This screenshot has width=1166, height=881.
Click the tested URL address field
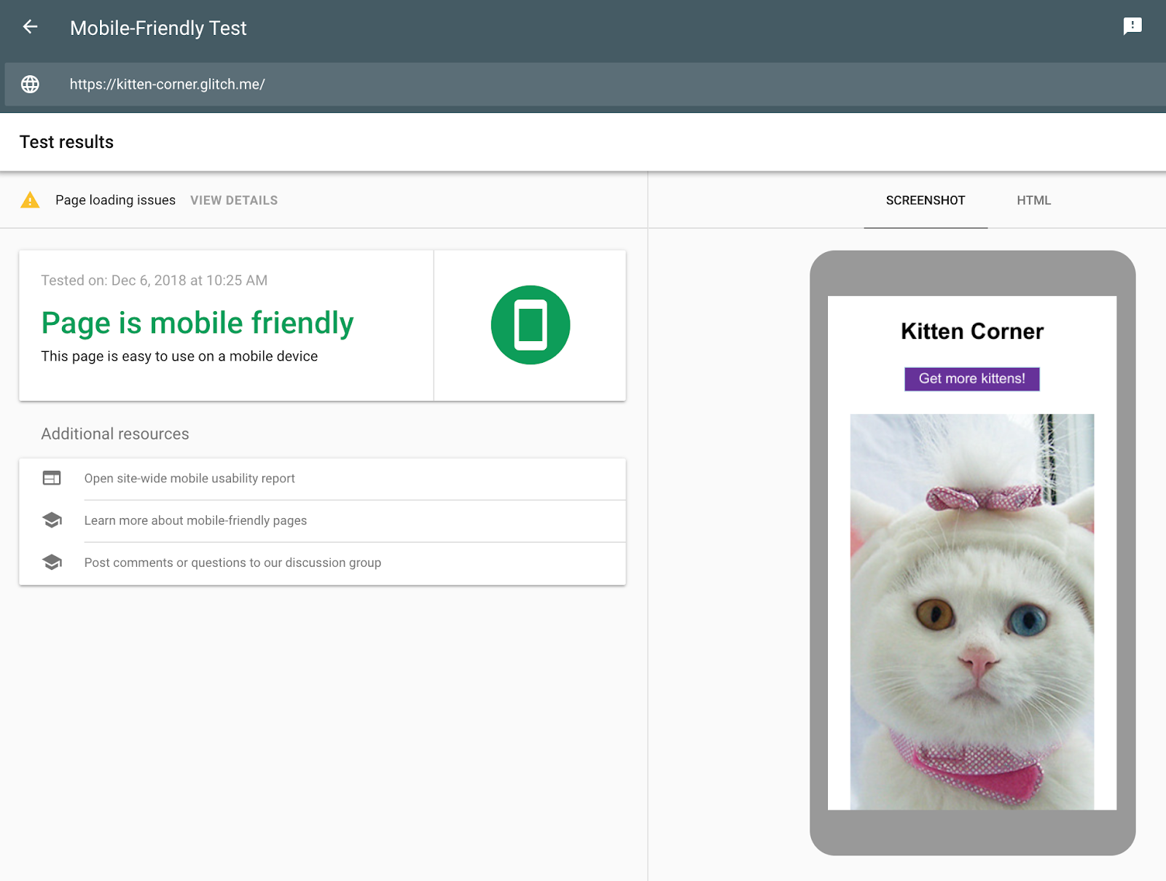[x=168, y=85]
